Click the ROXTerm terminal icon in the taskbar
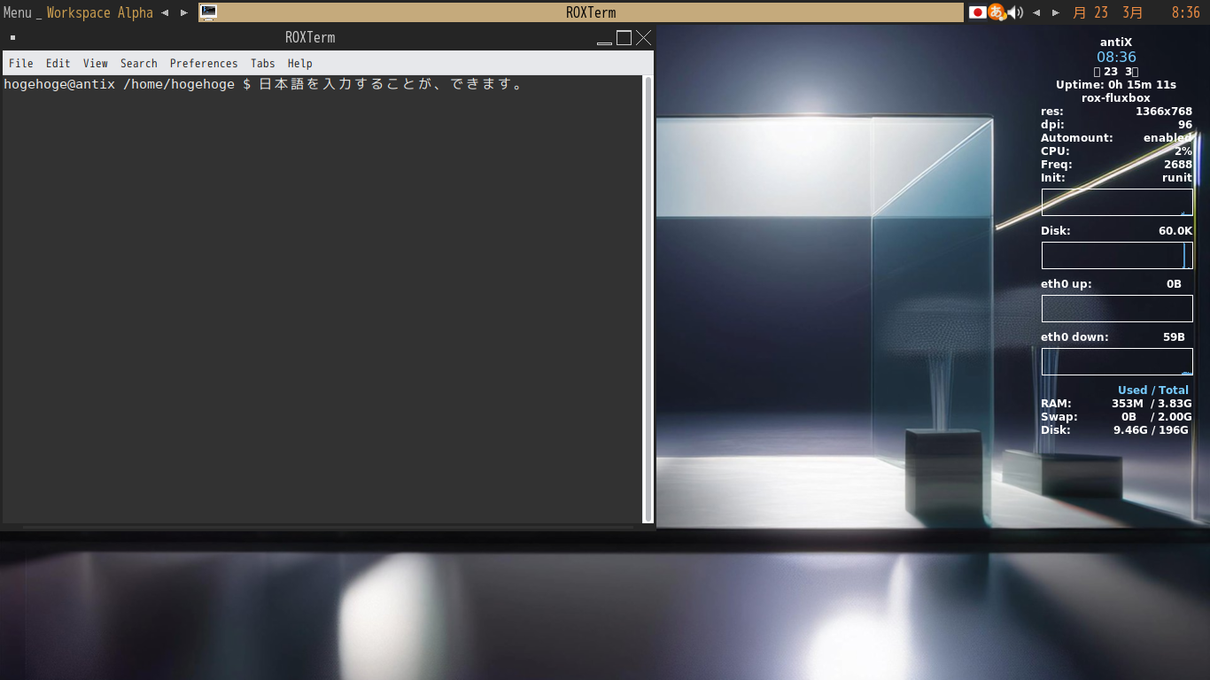Image resolution: width=1210 pixels, height=680 pixels. click(x=209, y=12)
